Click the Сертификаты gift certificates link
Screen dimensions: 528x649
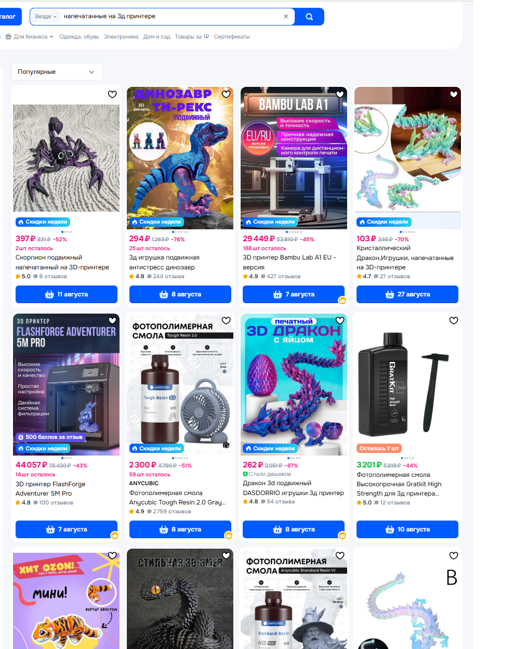point(232,37)
